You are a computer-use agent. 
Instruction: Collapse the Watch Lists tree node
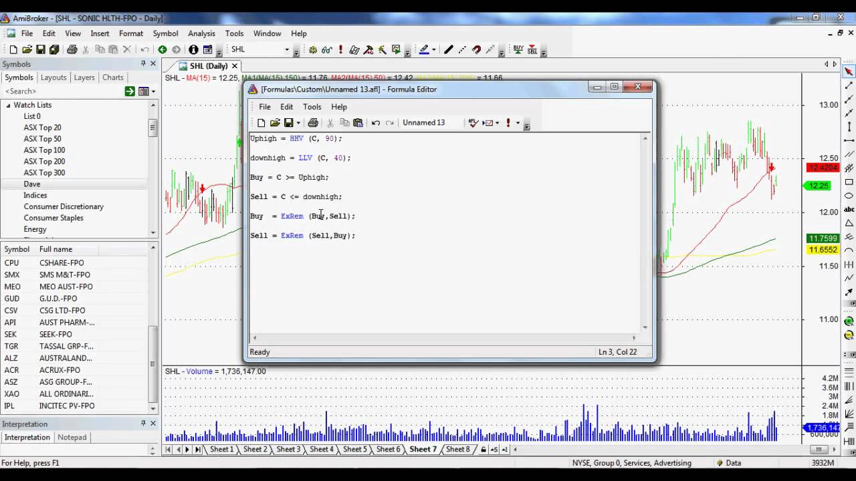(8, 105)
